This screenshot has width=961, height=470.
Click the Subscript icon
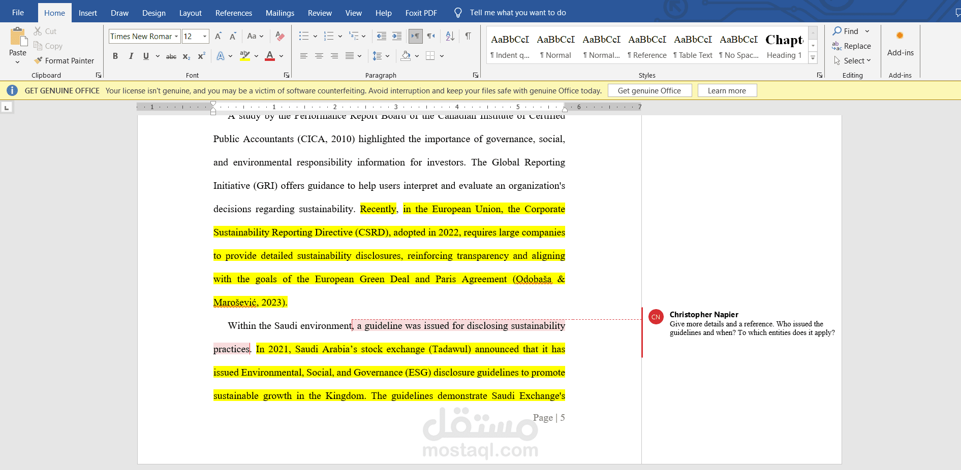coord(186,56)
